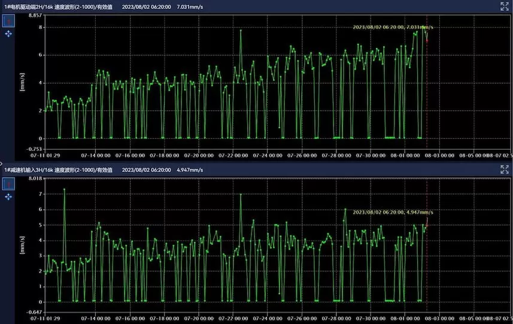This screenshot has width=513, height=324.
Task: Select the red dashed cursor line in bottom chart
Action: click(427, 258)
